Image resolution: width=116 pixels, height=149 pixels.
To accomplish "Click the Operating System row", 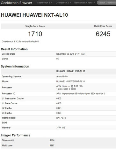I will point(58,76).
